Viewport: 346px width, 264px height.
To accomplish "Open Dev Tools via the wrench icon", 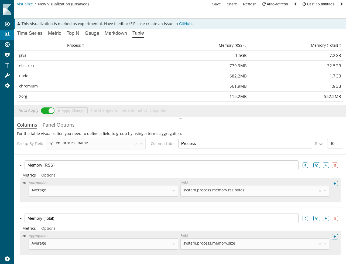I will point(7,75).
